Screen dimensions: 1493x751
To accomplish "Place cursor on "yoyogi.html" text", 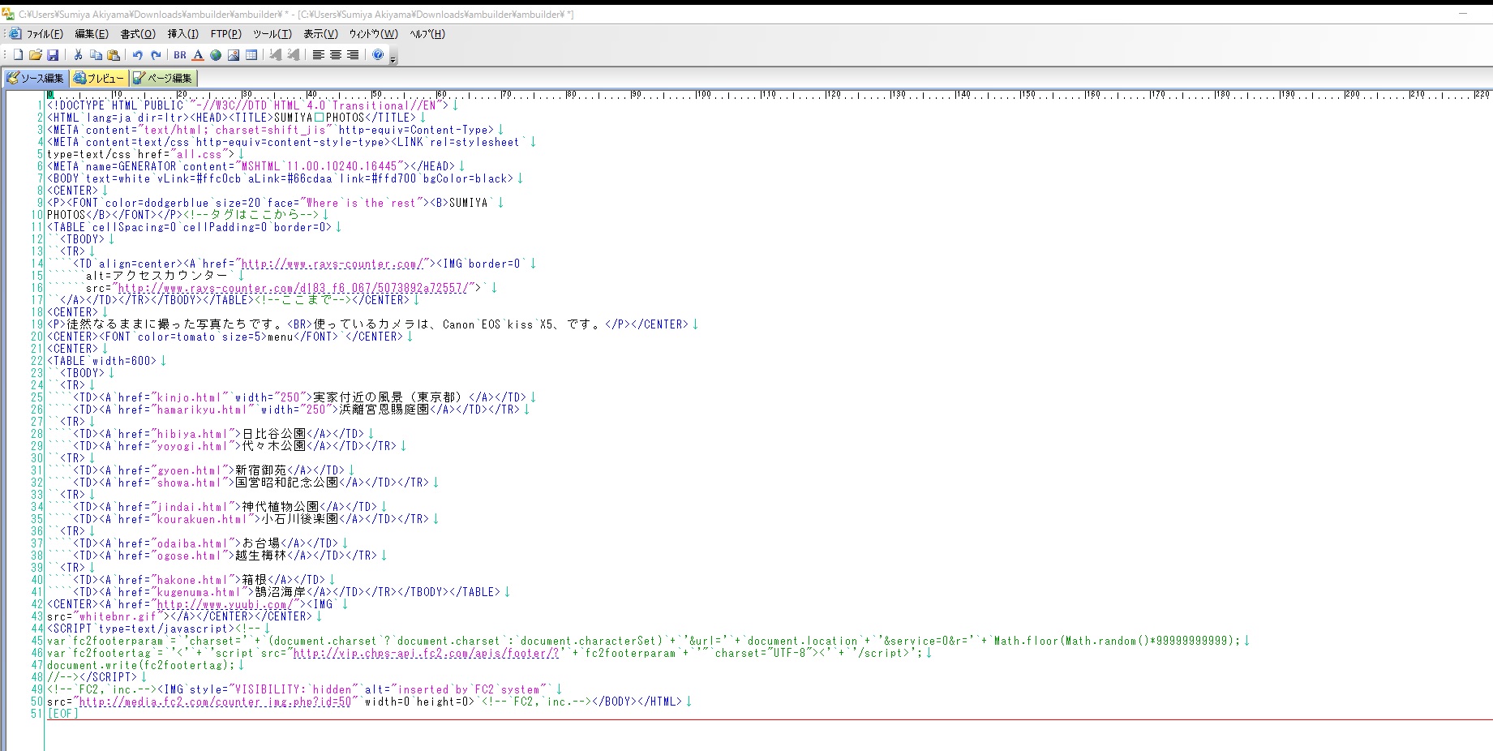I will [193, 446].
